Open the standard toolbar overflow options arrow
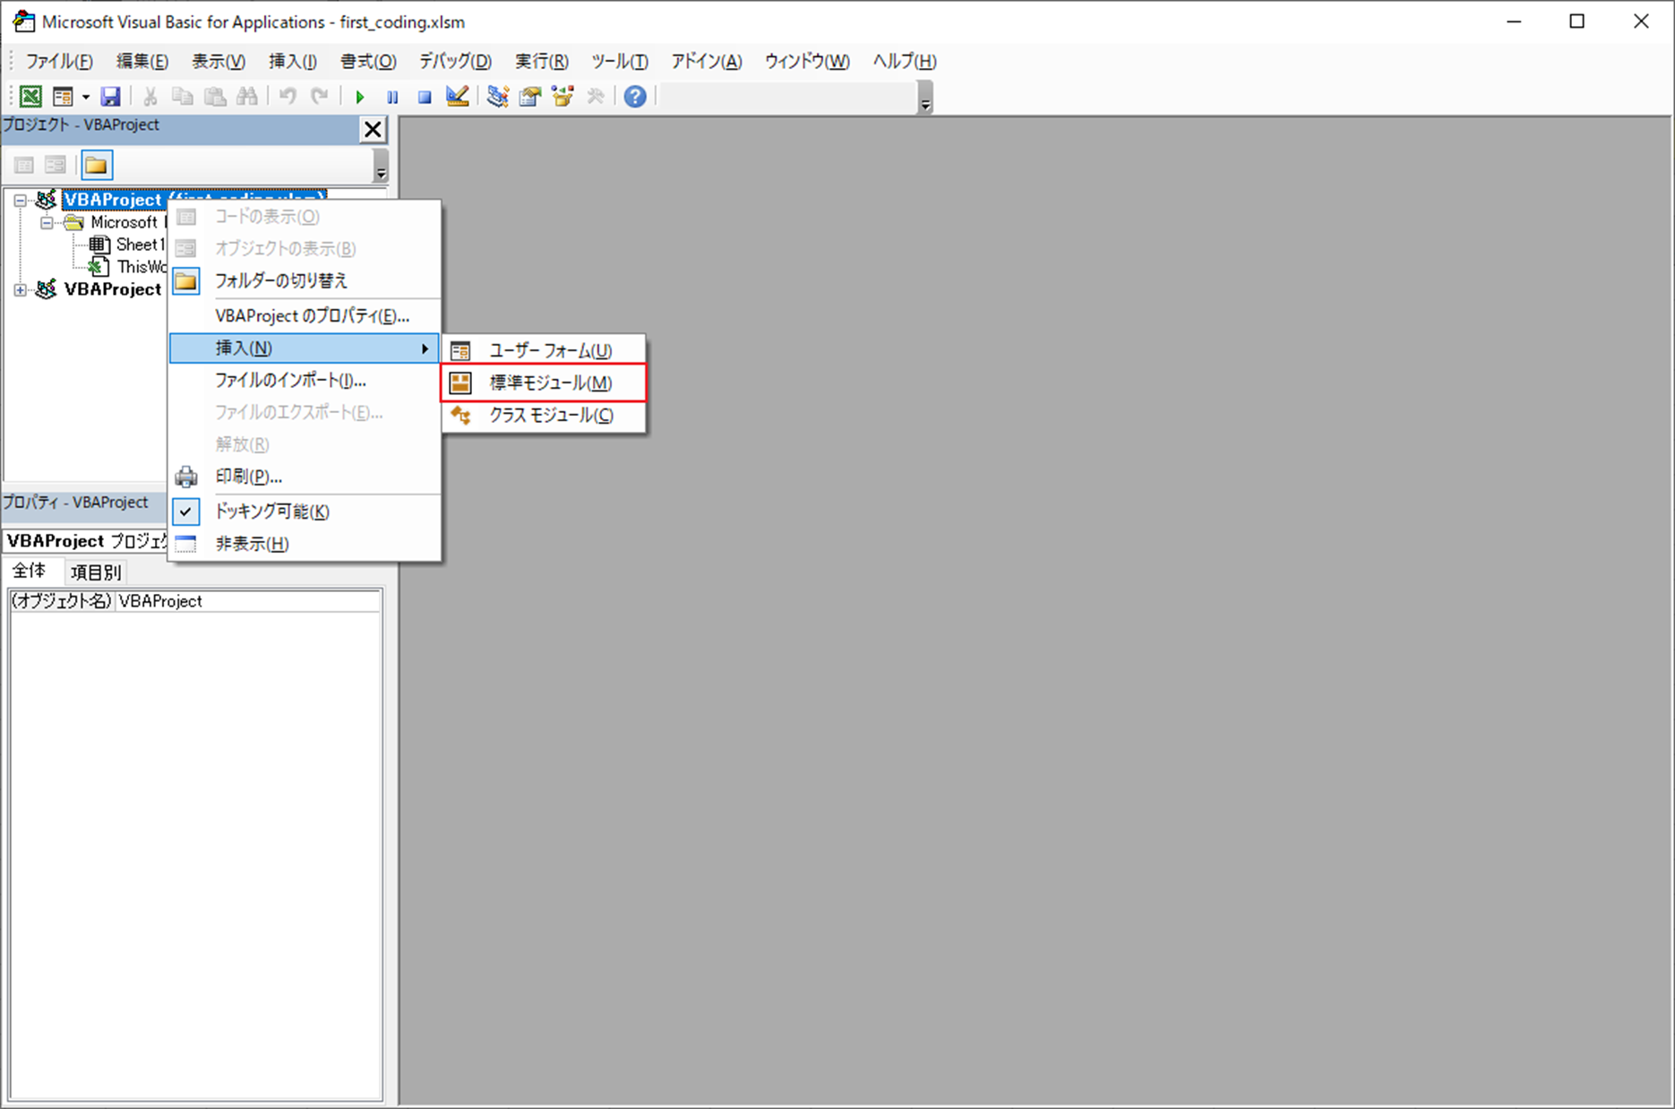 [925, 97]
